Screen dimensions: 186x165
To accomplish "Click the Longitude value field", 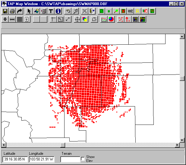I will pyautogui.click(x=42, y=159).
